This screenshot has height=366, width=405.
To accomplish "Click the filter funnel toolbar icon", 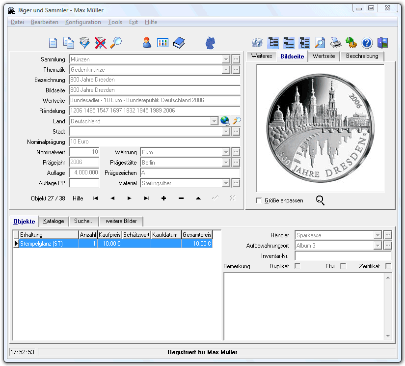I will point(84,43).
